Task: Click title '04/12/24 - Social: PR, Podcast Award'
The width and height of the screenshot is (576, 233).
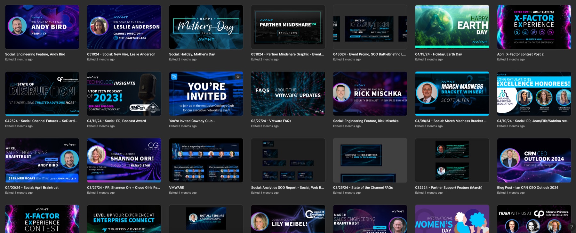Action: pos(116,121)
